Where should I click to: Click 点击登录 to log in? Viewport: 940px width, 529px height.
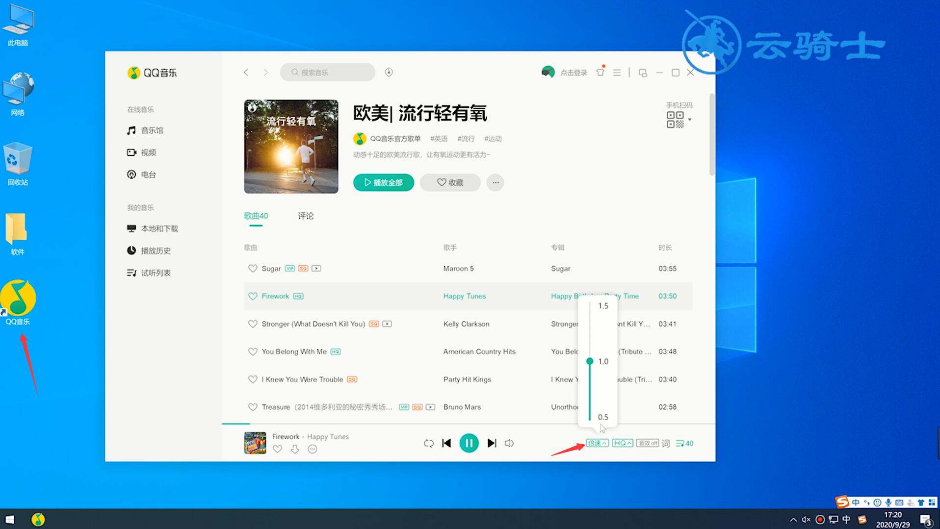point(574,73)
